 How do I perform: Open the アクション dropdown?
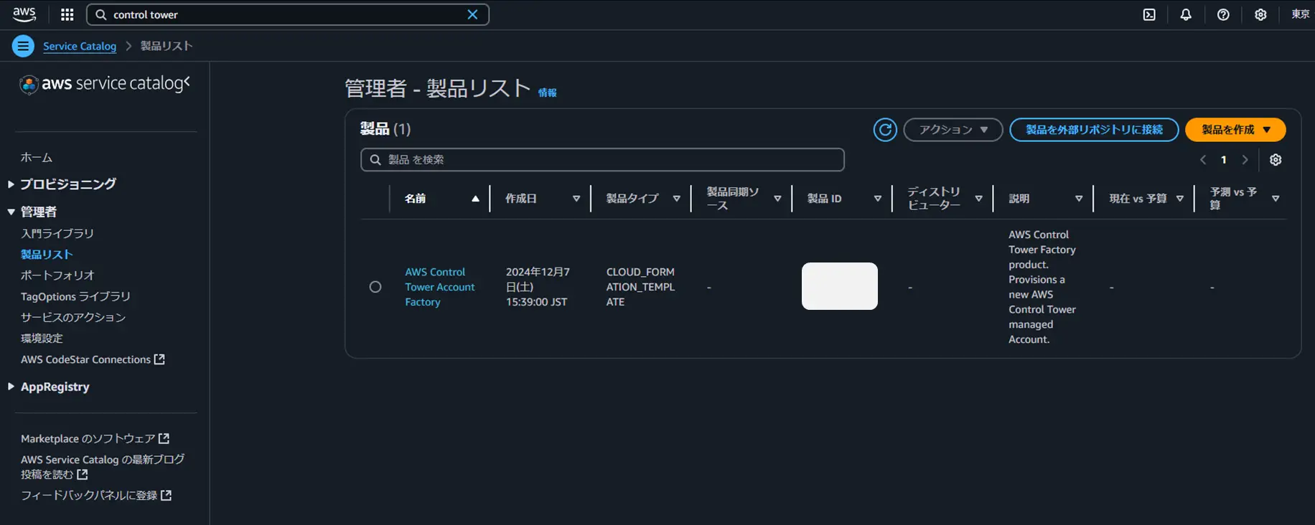[953, 130]
